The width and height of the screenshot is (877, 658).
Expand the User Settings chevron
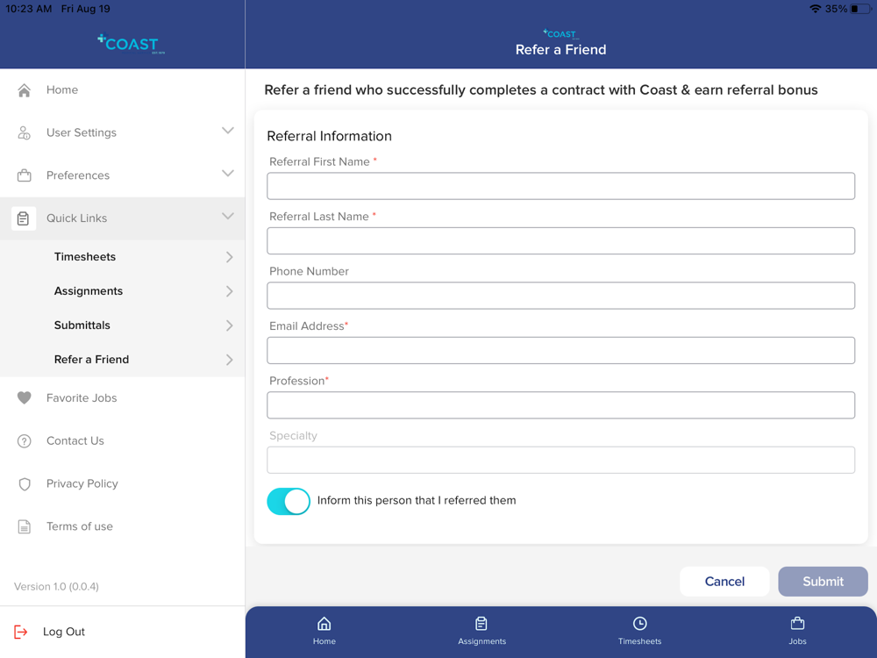click(x=228, y=131)
